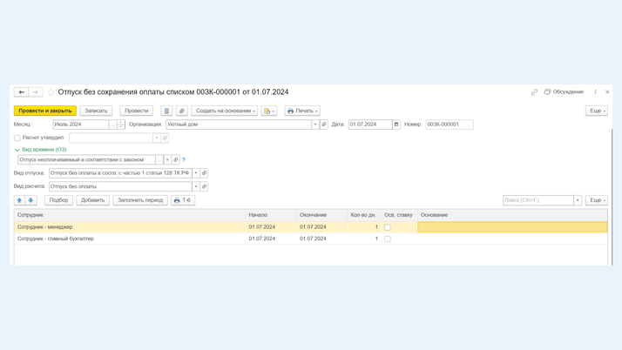Toggle Осв. ставку checkbox for главный бухгалтер
This screenshot has height=350, width=622.
point(388,239)
